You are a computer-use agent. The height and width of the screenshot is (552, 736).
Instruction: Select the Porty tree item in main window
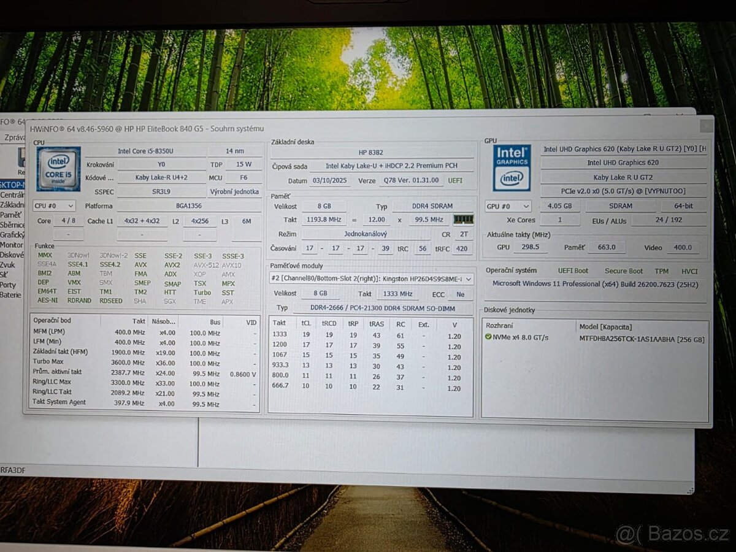tap(9, 285)
